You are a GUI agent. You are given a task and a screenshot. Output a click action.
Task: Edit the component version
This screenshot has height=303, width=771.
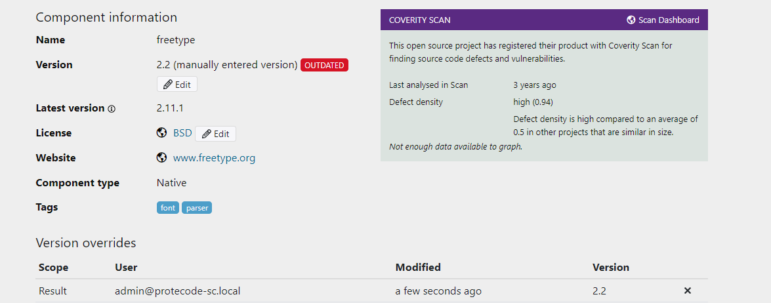177,85
